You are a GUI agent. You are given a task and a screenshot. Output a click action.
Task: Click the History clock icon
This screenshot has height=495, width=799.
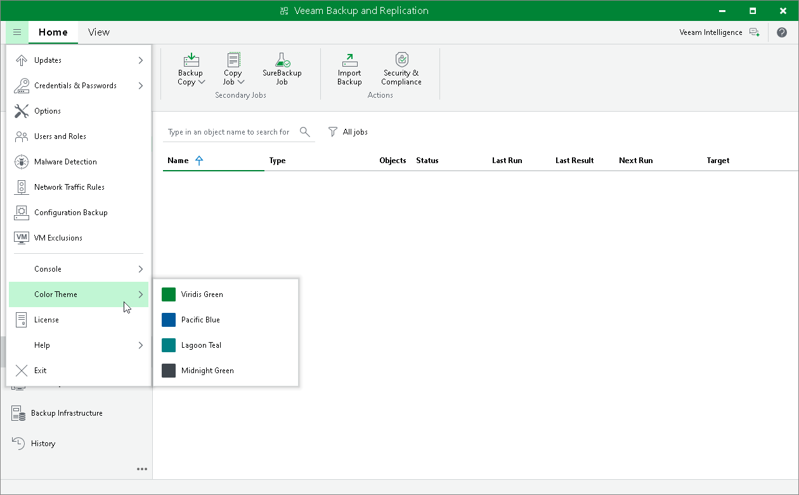[x=18, y=444]
